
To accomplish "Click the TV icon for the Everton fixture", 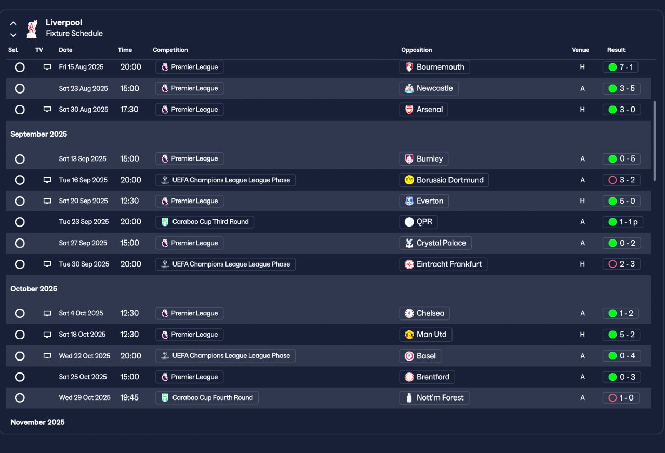I will click(47, 201).
